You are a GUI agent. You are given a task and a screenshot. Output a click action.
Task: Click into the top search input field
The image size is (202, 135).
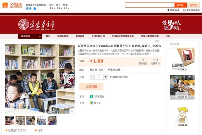click(x=150, y=5)
